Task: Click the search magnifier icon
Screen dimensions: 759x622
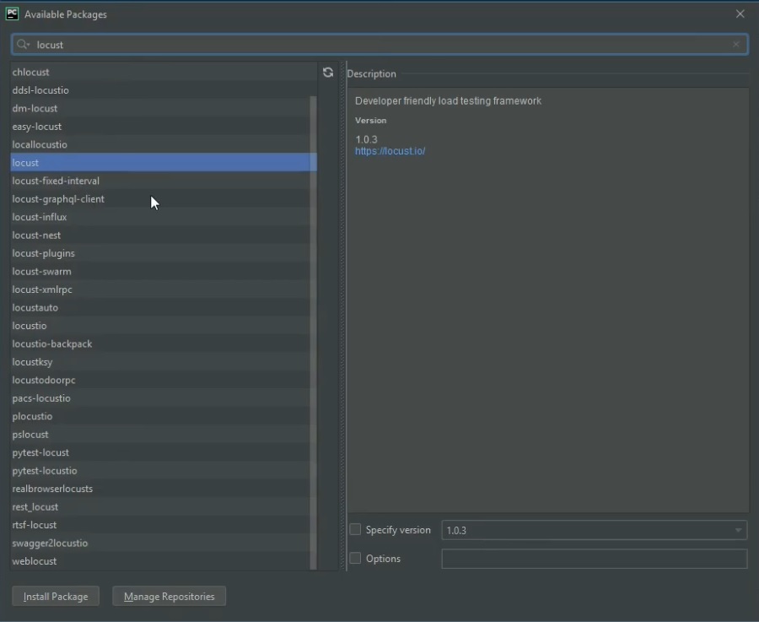Action: click(x=22, y=45)
